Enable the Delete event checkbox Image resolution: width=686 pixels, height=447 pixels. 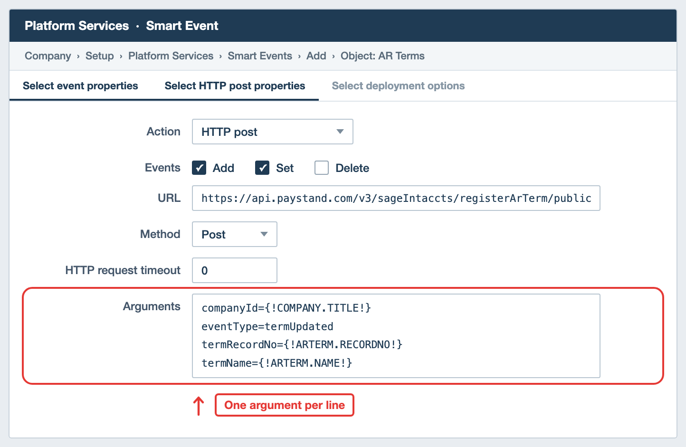322,168
